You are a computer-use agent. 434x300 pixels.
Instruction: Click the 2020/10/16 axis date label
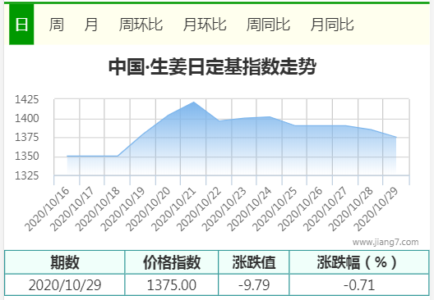click(x=47, y=209)
